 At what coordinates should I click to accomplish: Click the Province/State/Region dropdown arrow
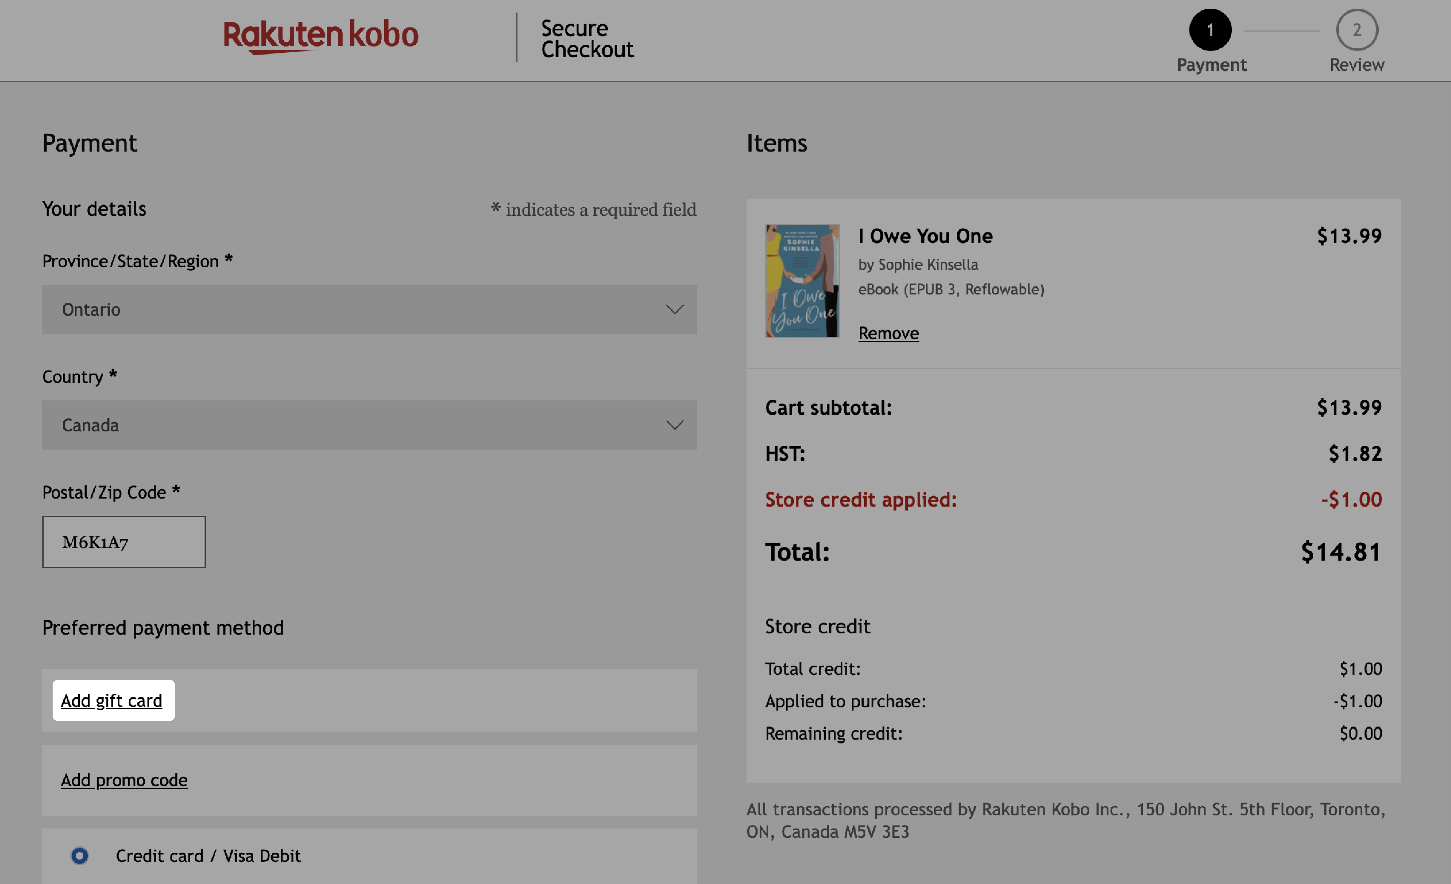[x=675, y=307]
